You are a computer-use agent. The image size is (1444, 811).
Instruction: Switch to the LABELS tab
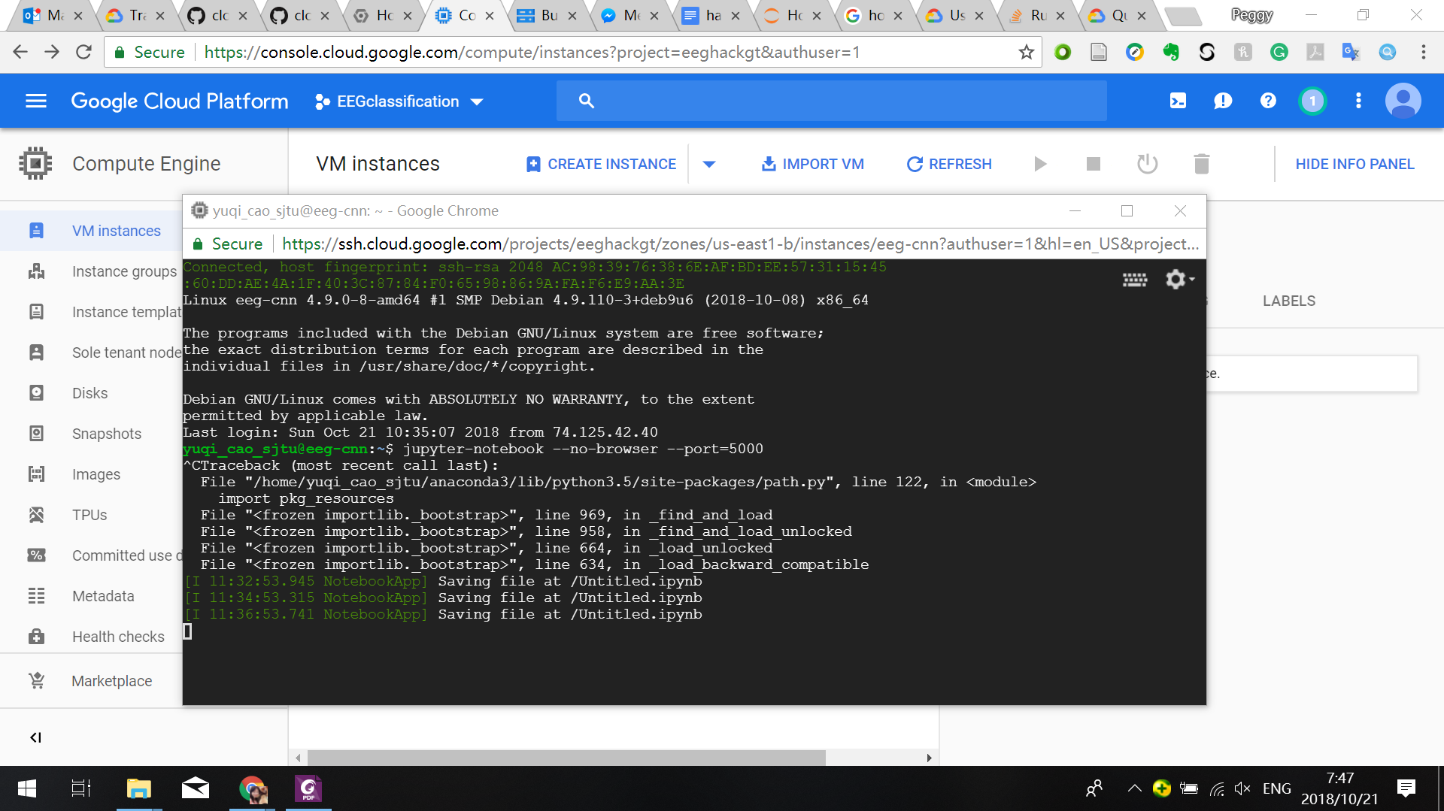(1288, 301)
